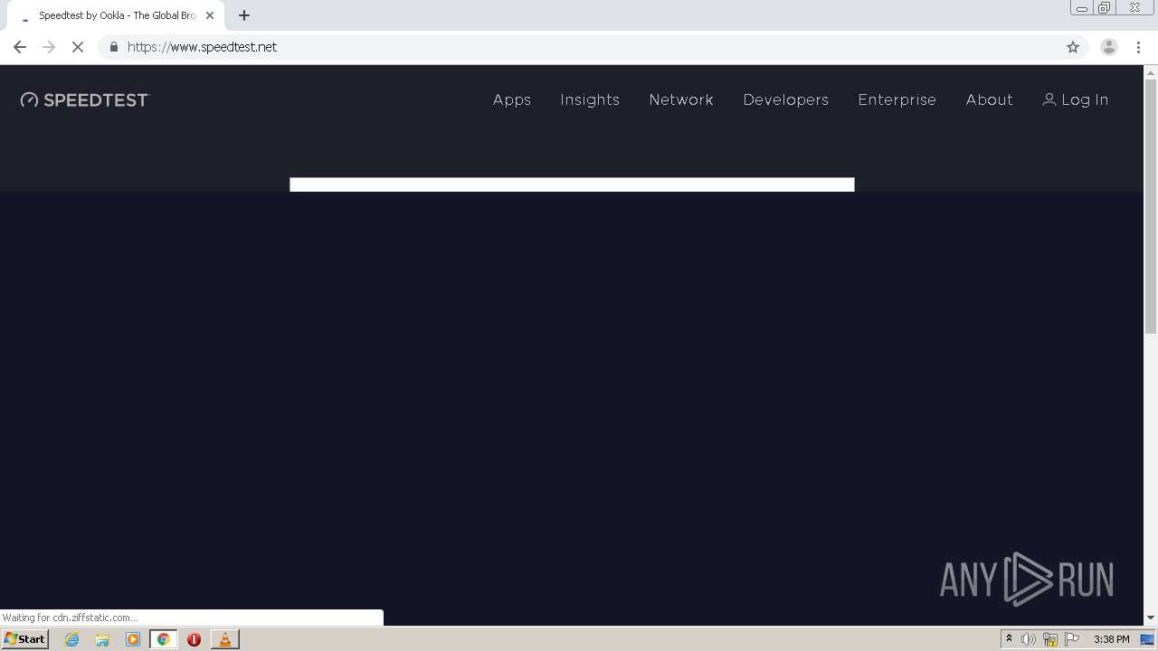Launch Internet Explorer from taskbar
1158x651 pixels.
[71, 639]
